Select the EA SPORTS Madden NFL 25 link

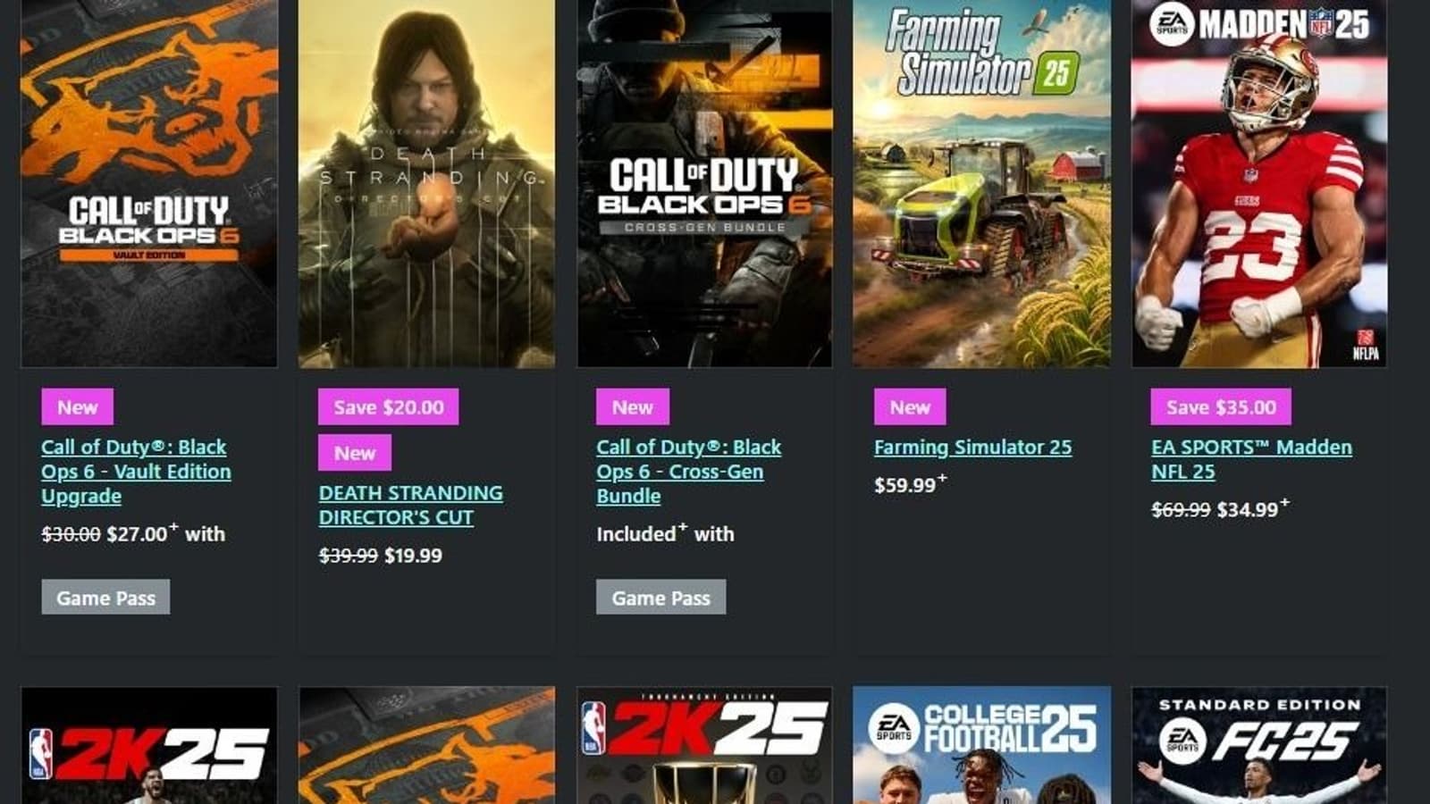1251,459
